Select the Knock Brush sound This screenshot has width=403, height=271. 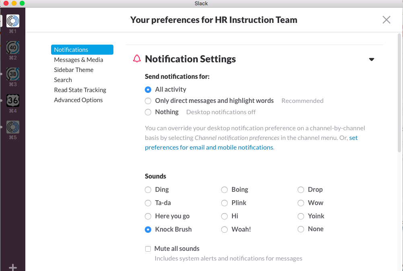[x=148, y=230]
